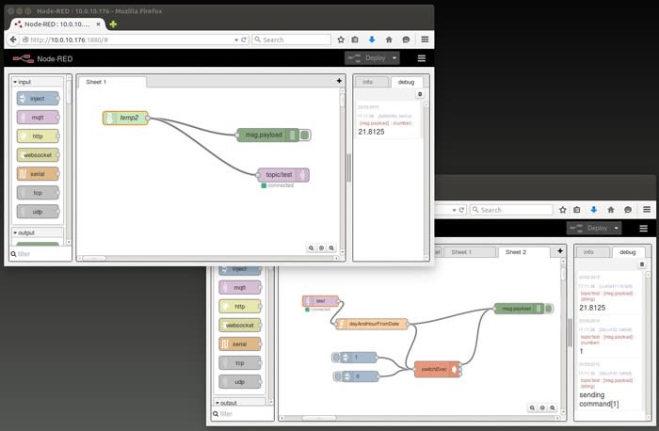Open downloads arrow in back Firefox window
659x431 pixels.
[594, 210]
